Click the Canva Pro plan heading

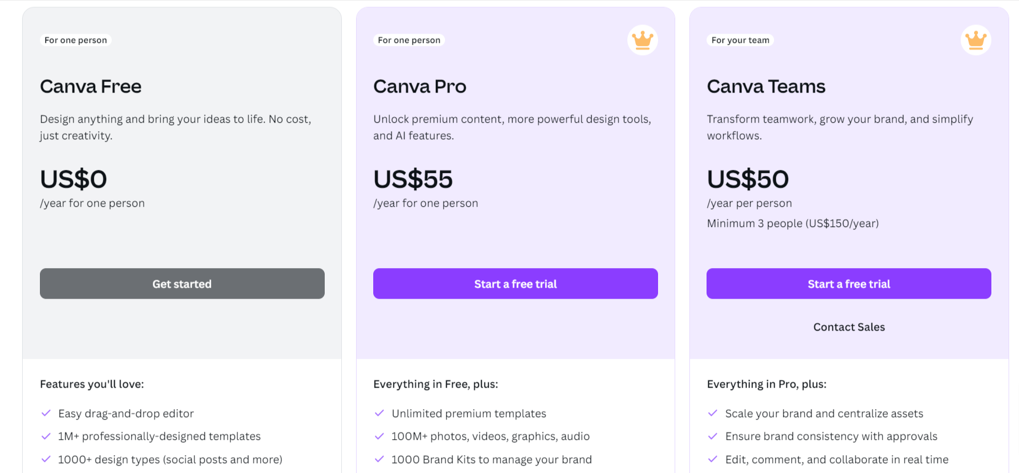[x=420, y=87]
